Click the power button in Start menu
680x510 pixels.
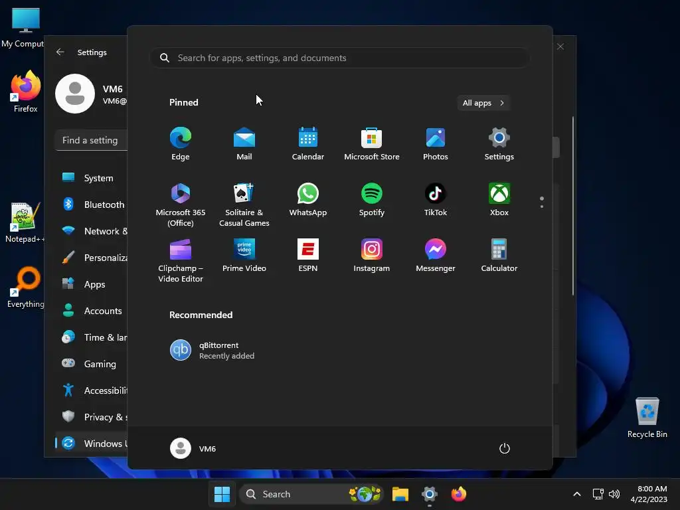tap(505, 448)
